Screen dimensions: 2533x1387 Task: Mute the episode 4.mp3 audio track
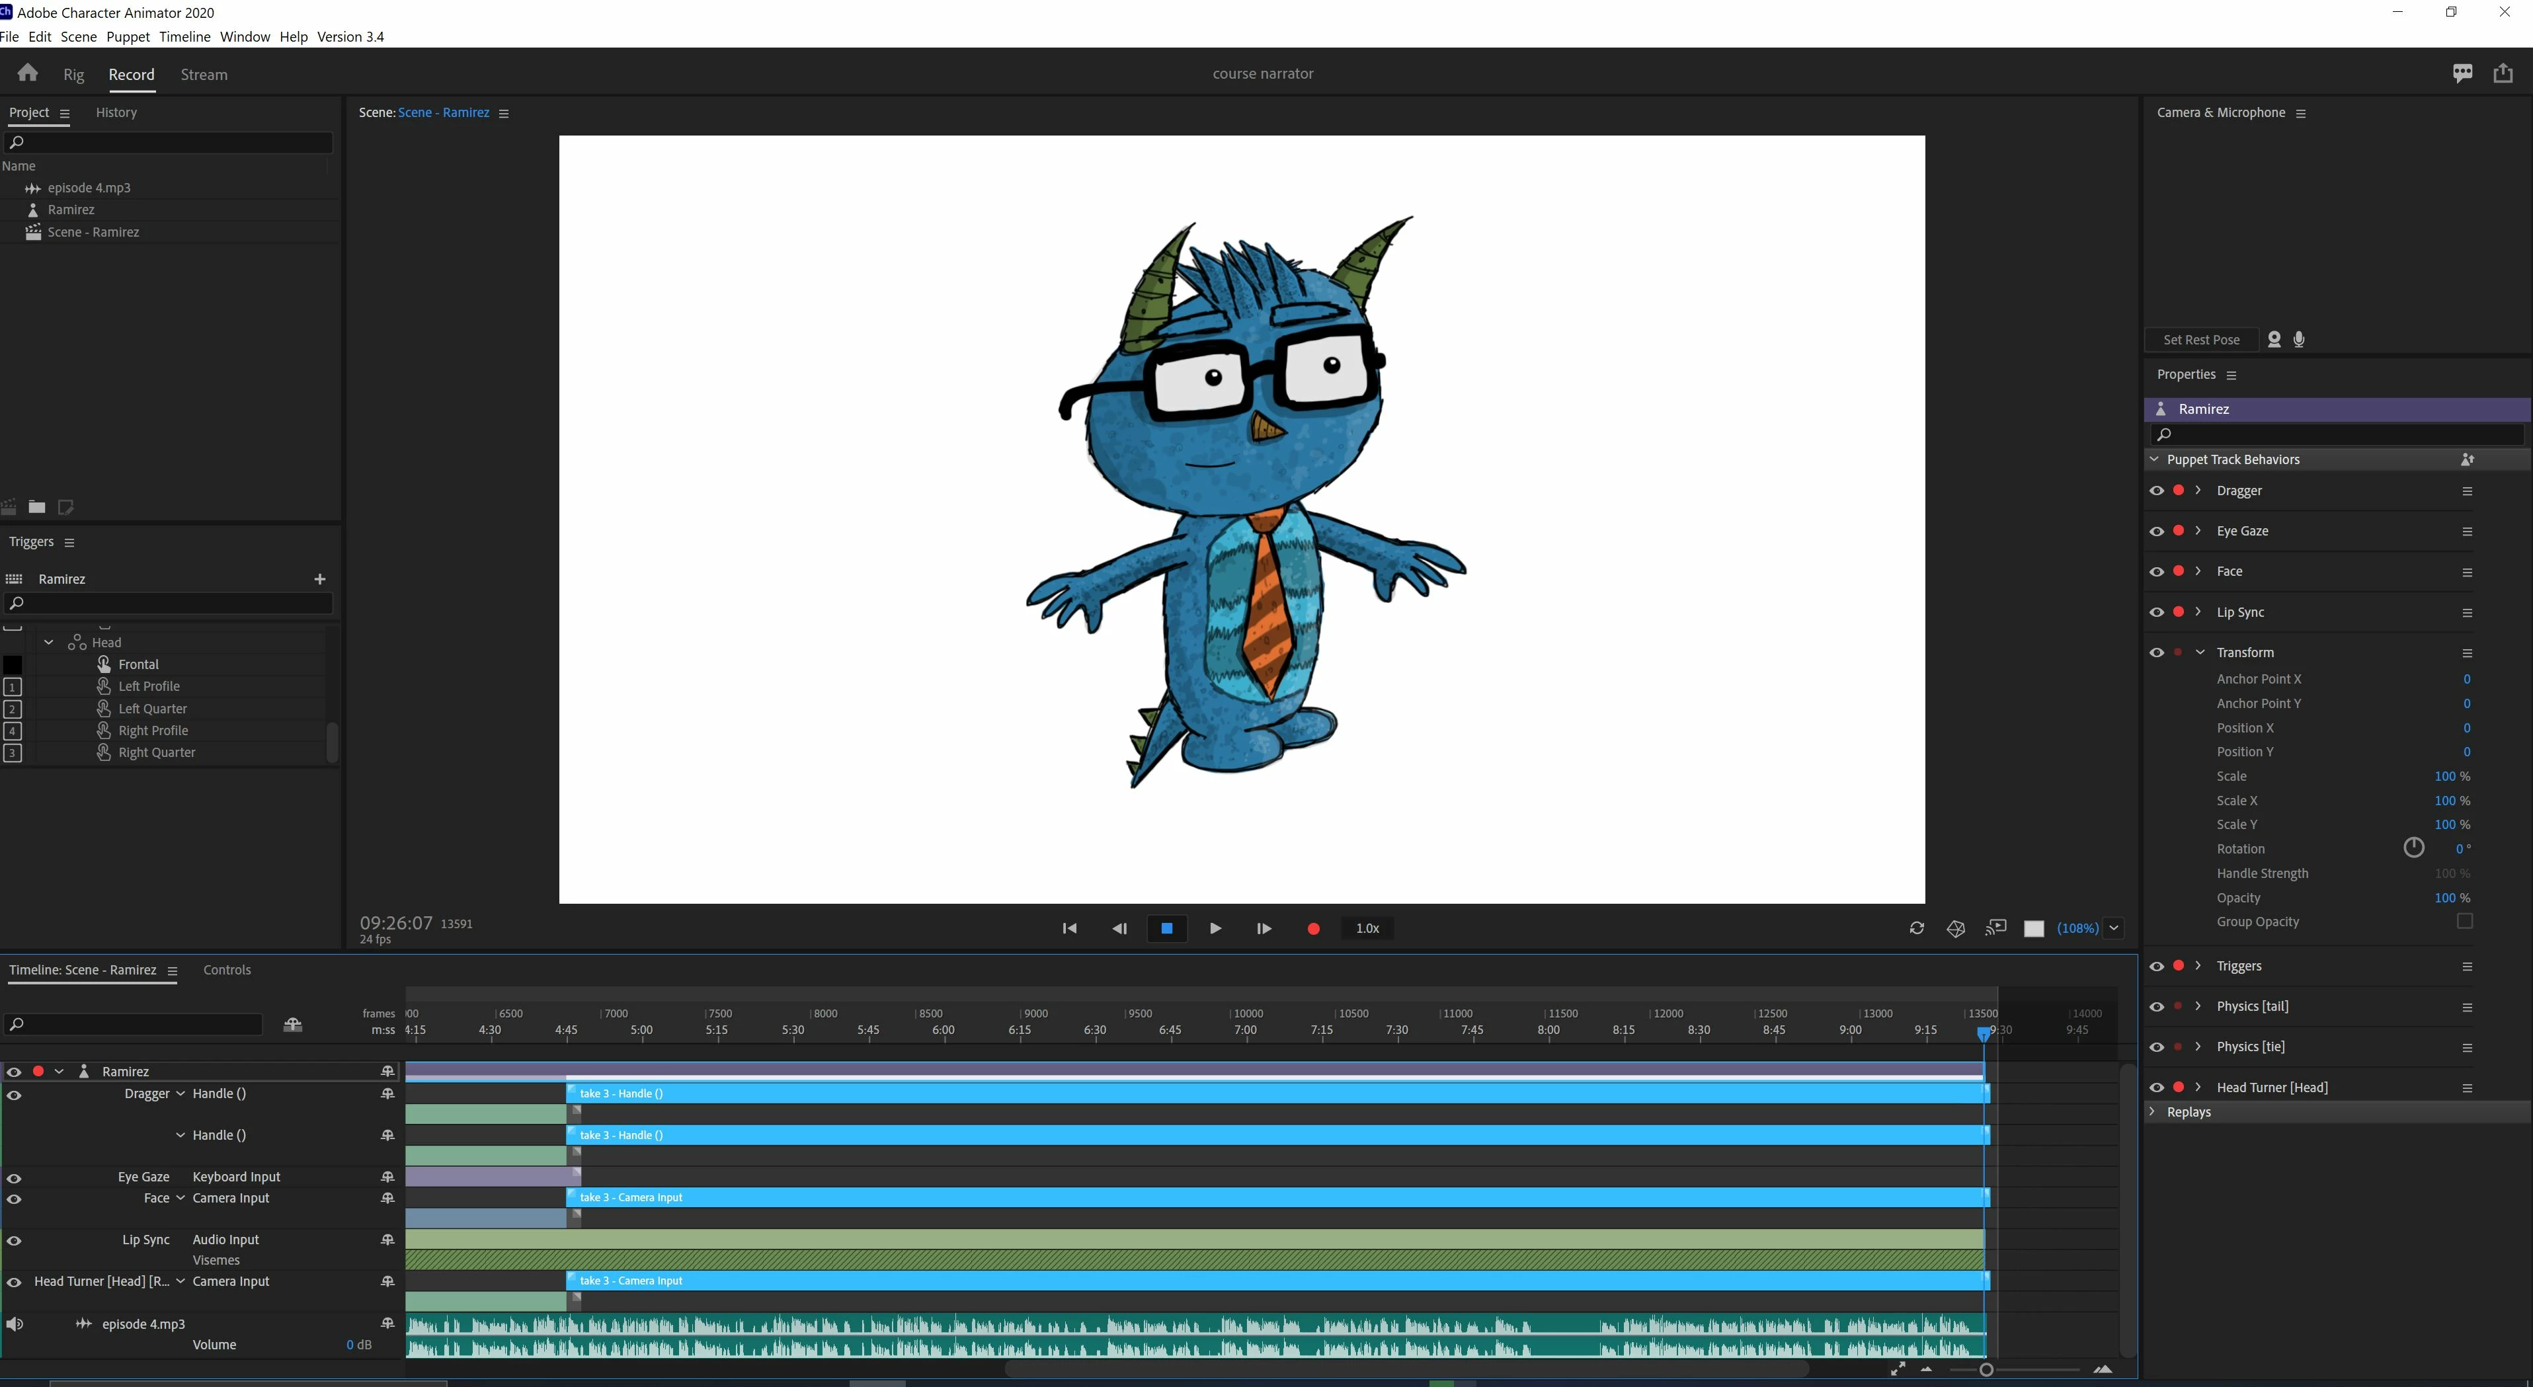pos(14,1324)
